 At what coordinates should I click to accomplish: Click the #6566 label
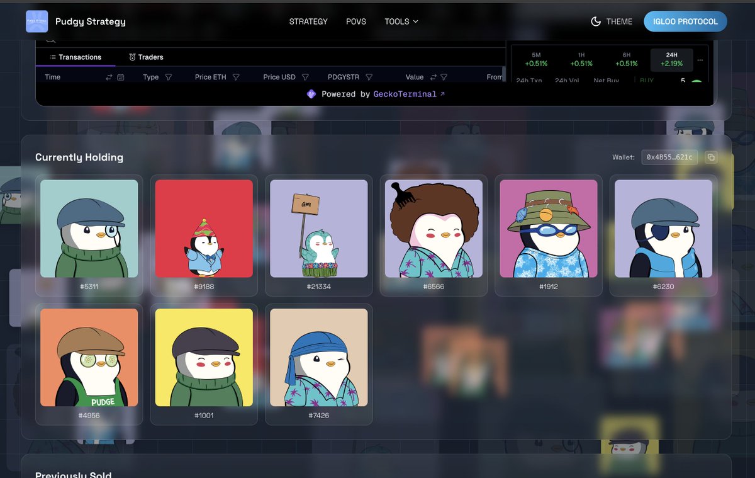click(433, 287)
